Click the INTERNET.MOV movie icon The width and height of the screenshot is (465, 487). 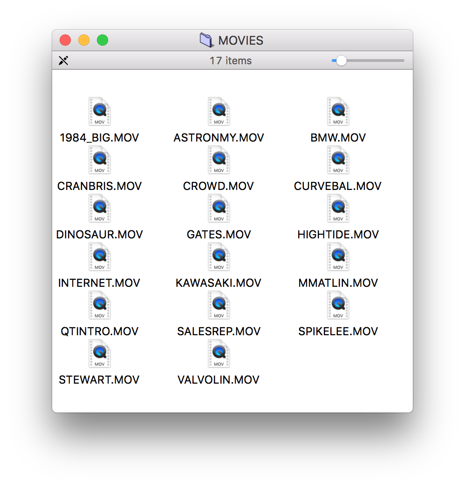(x=100, y=257)
